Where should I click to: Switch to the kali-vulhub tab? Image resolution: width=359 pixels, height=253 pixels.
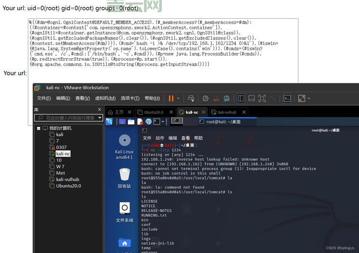click(227, 112)
